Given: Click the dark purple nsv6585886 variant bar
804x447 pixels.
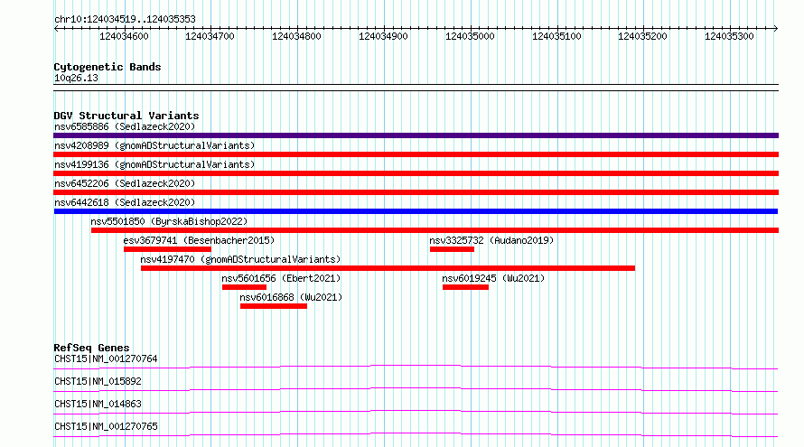Looking at the screenshot, I should (416, 135).
